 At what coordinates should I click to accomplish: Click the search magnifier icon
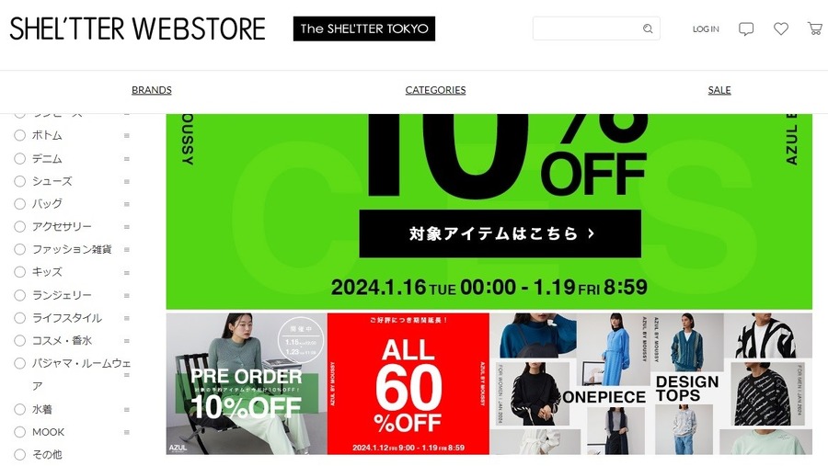(x=648, y=28)
